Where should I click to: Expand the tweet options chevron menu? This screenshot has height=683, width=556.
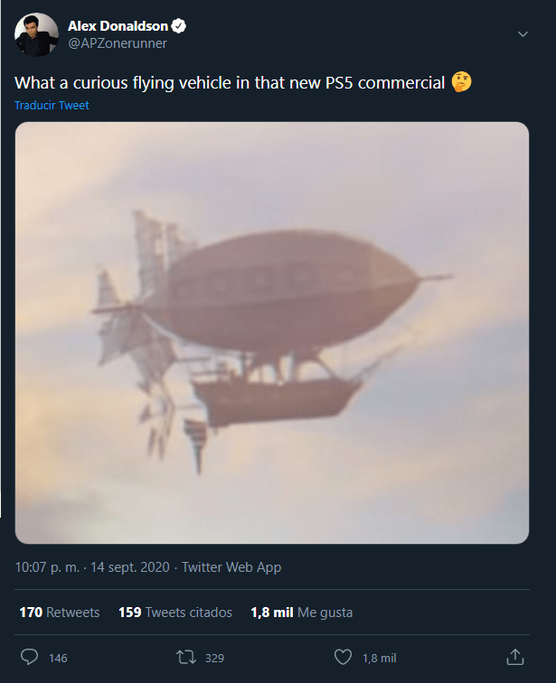[x=523, y=34]
